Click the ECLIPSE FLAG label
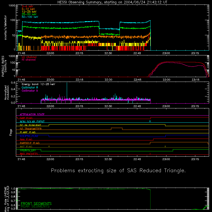212x212 pixels. (x=29, y=136)
